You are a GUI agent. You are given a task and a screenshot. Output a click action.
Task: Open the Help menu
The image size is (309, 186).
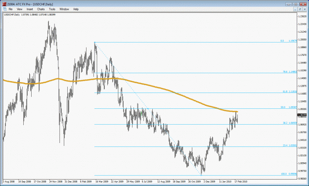(x=76, y=9)
